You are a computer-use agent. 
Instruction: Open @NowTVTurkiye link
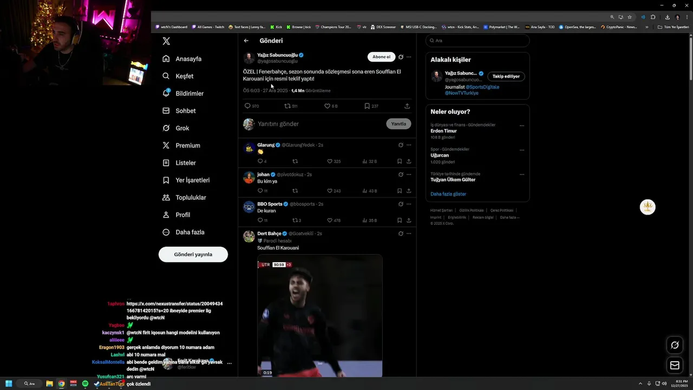pos(462,93)
